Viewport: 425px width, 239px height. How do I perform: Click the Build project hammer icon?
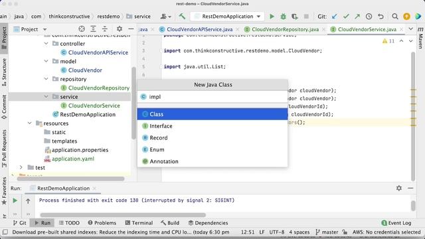coord(182,16)
